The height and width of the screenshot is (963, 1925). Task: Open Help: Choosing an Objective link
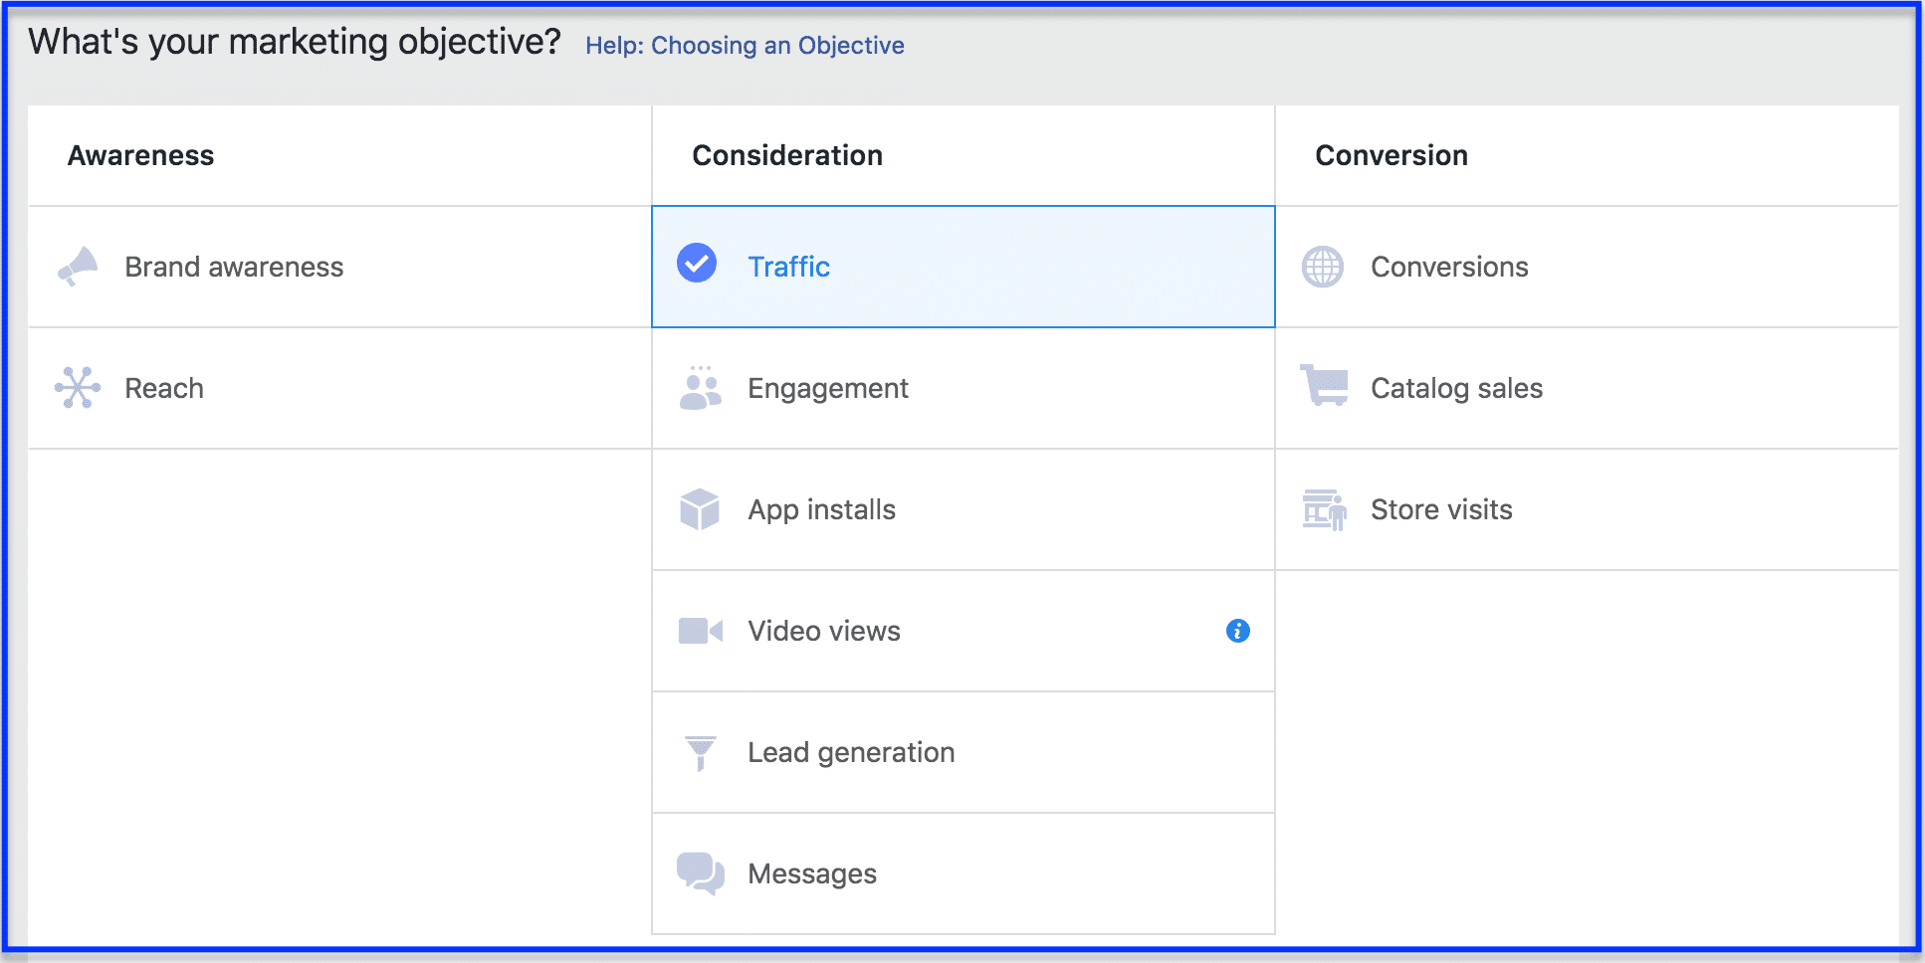pos(745,46)
